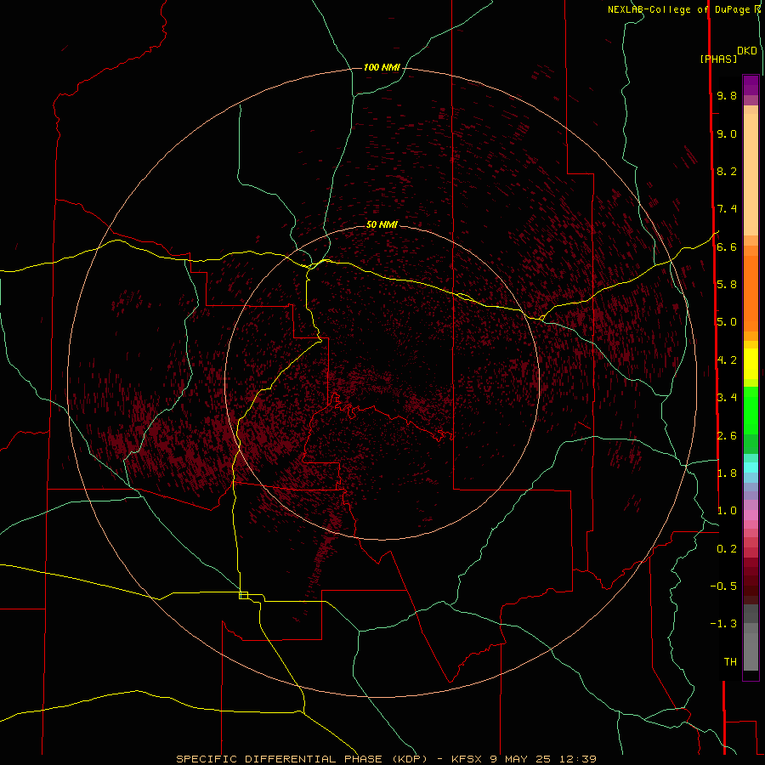765x765 pixels.
Task: Click the 9.8 value on the color scale
Action: (x=727, y=95)
